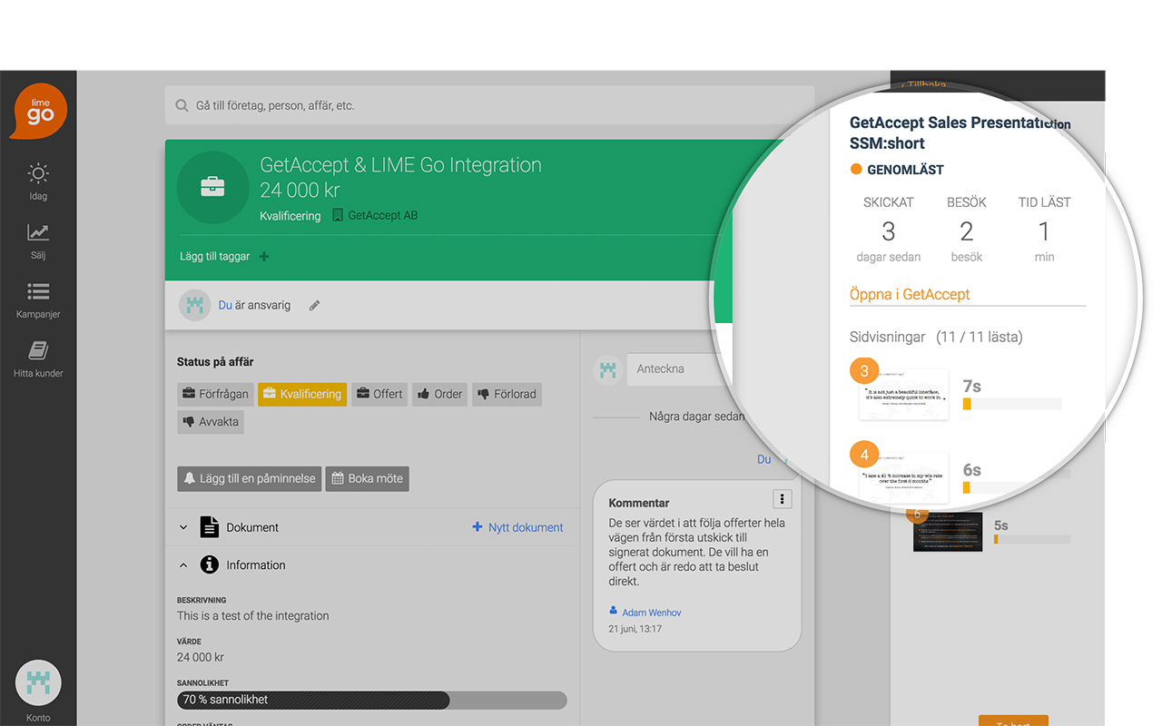Click the 7s reading time bar
The width and height of the screenshot is (1162, 726).
[x=1011, y=404]
